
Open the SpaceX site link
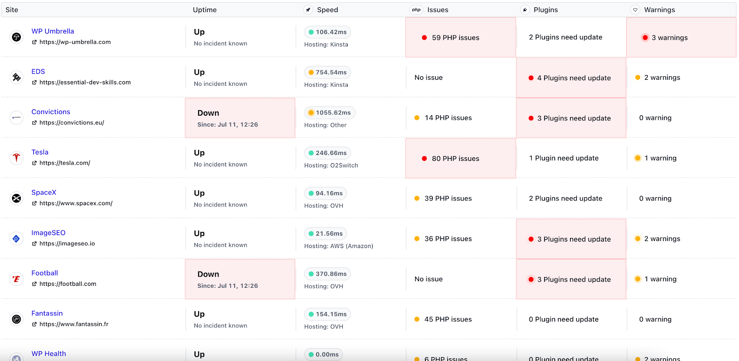click(44, 192)
